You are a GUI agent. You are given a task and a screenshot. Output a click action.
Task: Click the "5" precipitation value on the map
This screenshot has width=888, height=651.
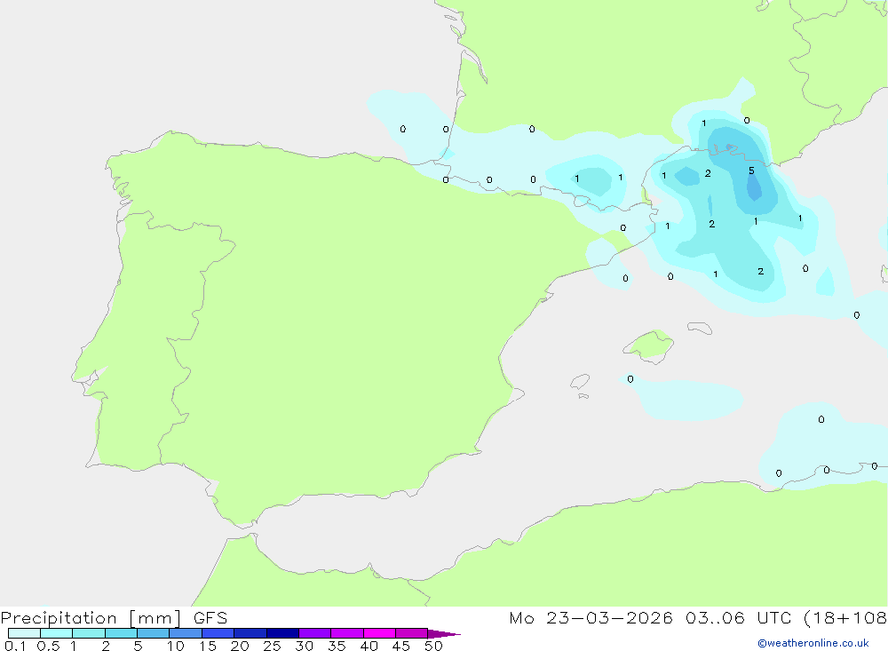point(751,171)
